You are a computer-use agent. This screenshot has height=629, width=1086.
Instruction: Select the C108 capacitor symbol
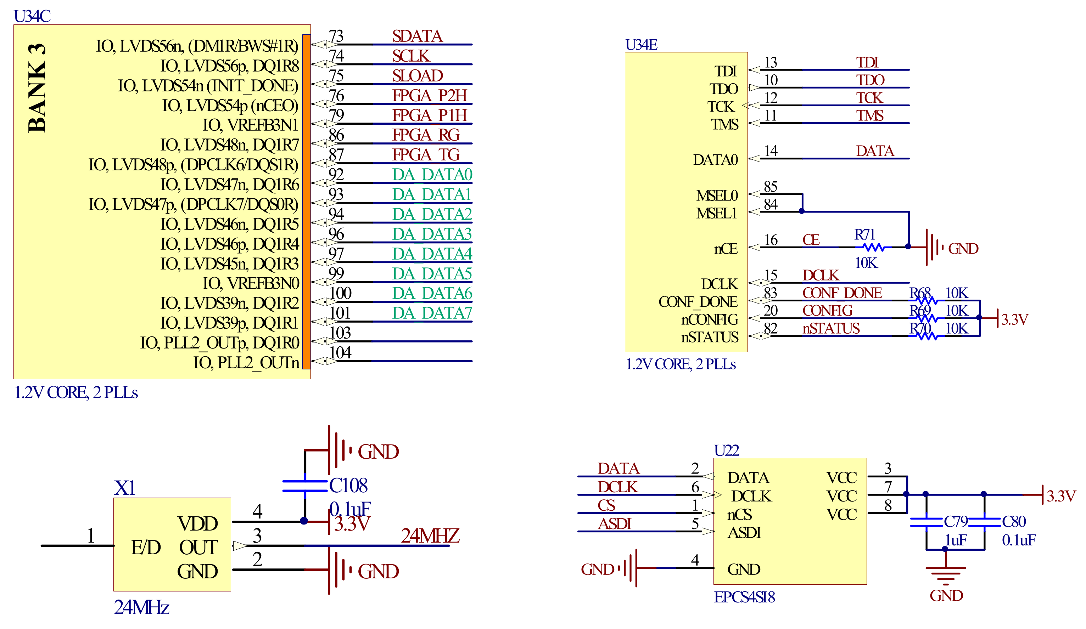click(305, 486)
